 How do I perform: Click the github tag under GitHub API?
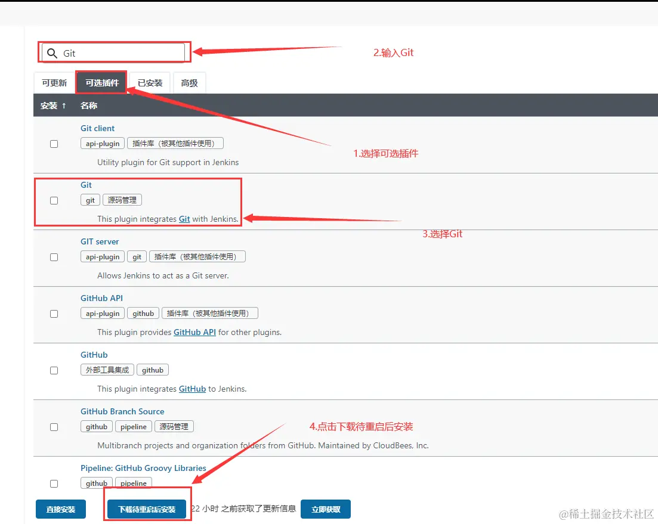143,313
